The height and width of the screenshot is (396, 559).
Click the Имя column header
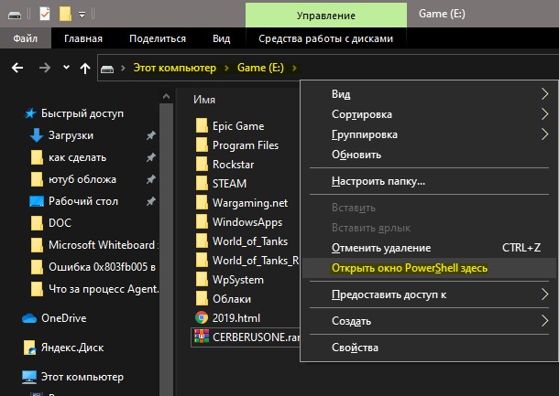coord(204,100)
